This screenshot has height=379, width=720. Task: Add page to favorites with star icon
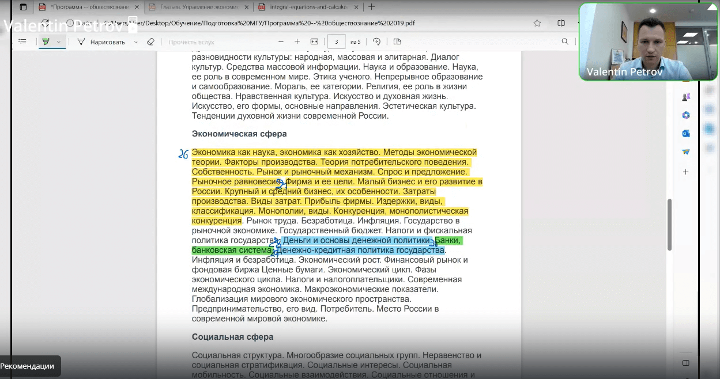537,23
